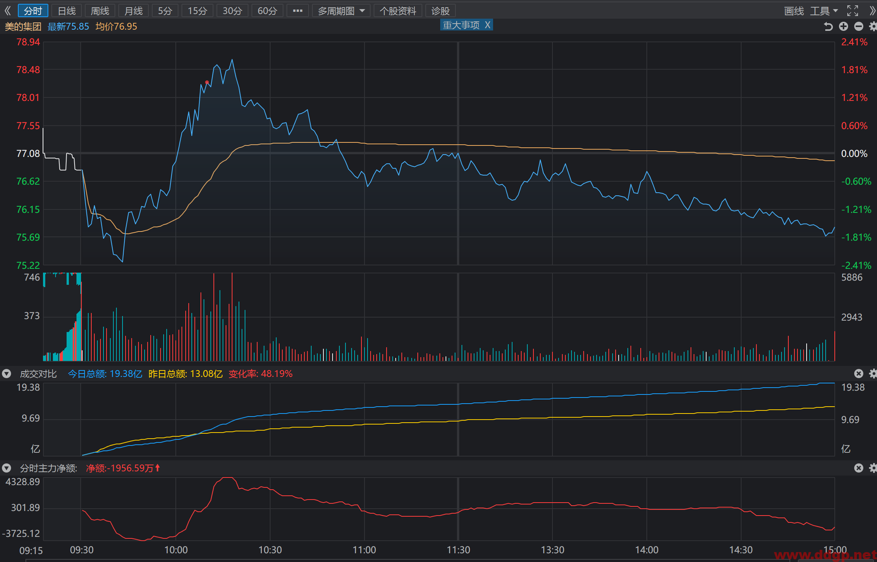877x562 pixels.
Task: Click the 2.41% top percentage label
Action: (x=855, y=42)
